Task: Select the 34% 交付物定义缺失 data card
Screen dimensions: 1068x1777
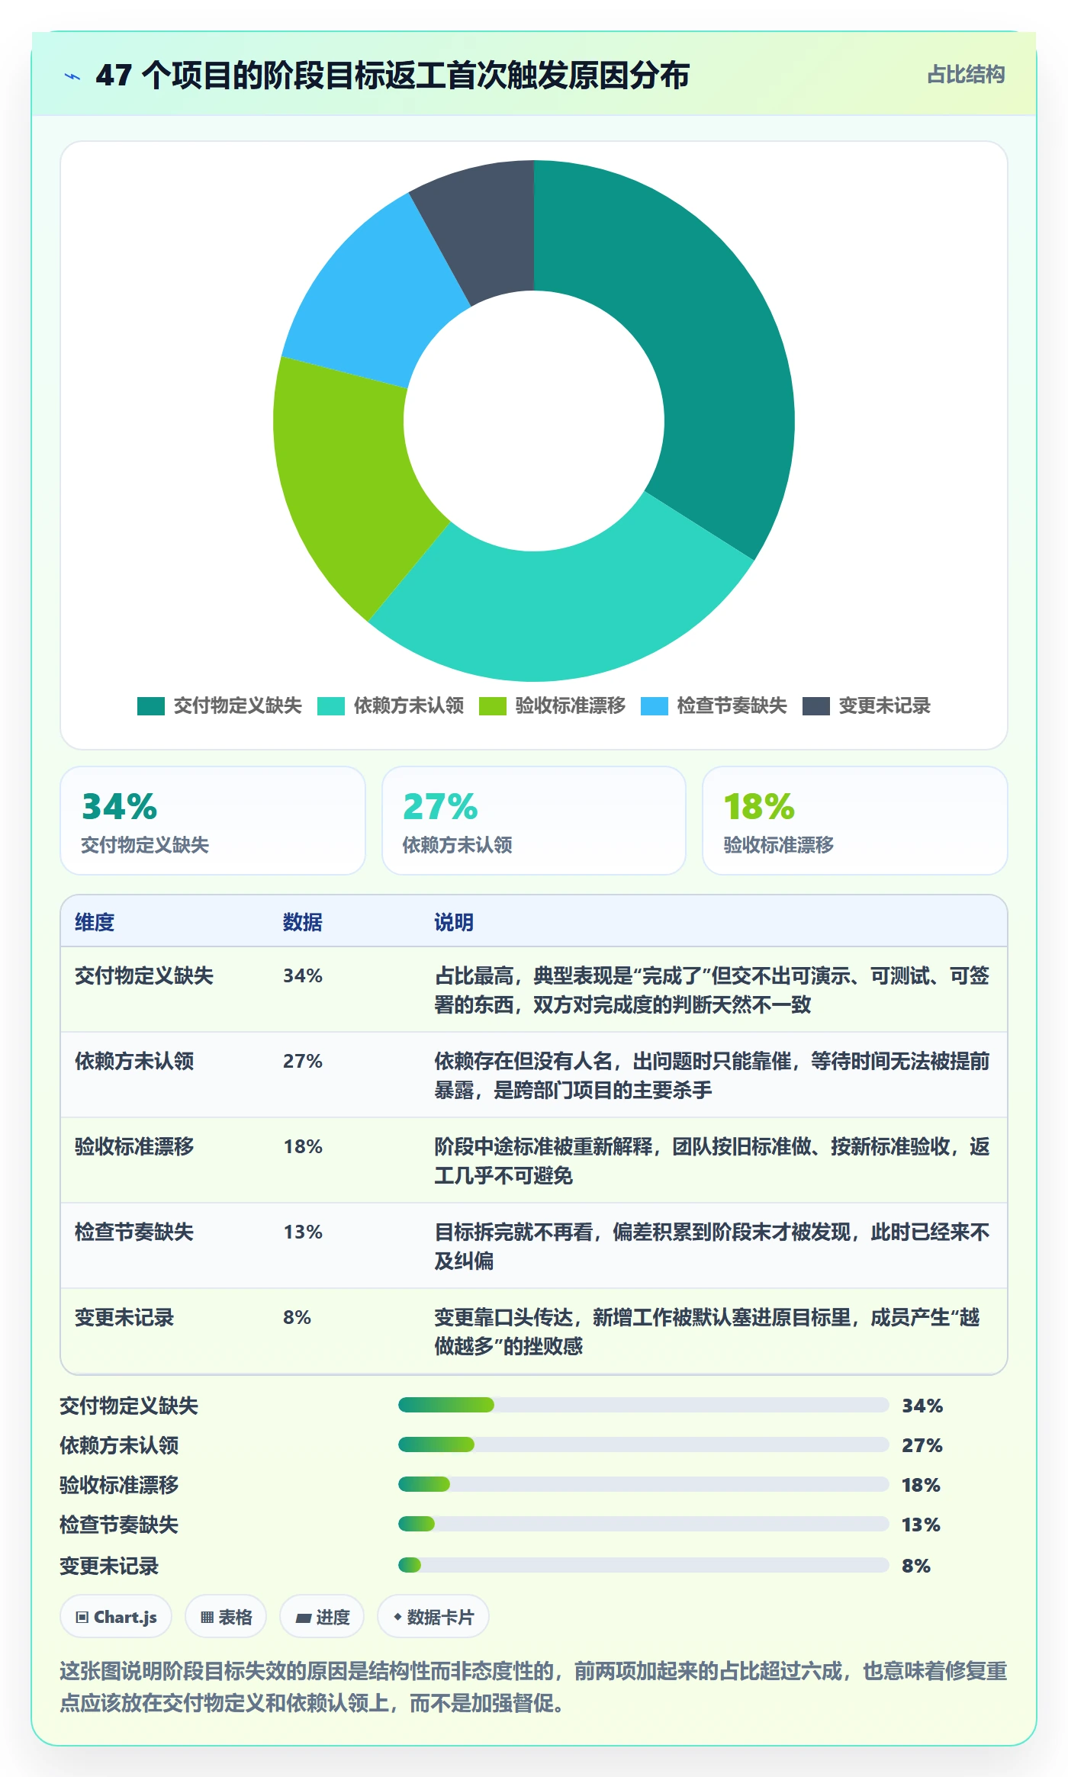Action: click(x=213, y=821)
